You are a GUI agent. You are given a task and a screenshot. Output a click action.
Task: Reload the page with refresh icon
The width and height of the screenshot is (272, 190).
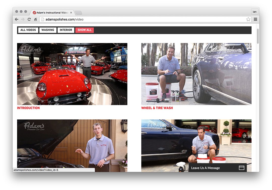coord(29,19)
